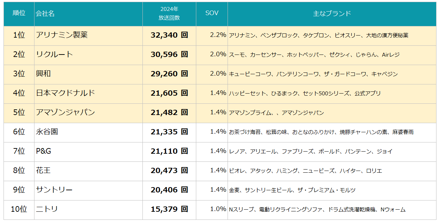This screenshot has height=223, width=440.
Task: Click the 順位 column header
Action: pos(19,13)
